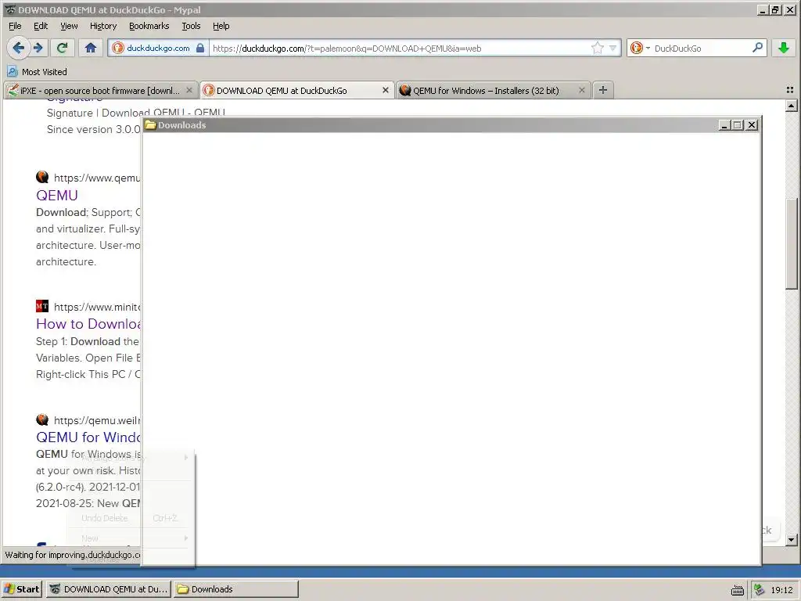This screenshot has width=801, height=601.
Task: Open the search engine selector dropdown
Action: tap(640, 48)
